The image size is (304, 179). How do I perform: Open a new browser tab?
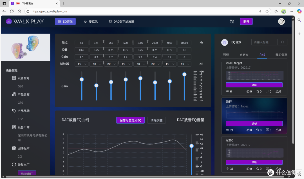(x=64, y=3)
